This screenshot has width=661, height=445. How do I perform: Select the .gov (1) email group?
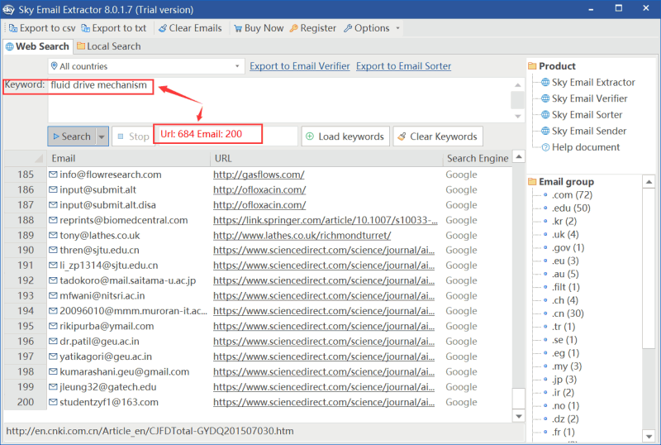click(568, 247)
